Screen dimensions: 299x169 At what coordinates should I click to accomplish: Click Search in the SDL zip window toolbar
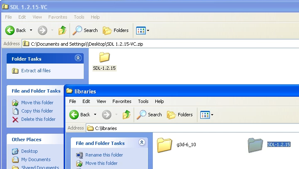pyautogui.click(x=85, y=30)
